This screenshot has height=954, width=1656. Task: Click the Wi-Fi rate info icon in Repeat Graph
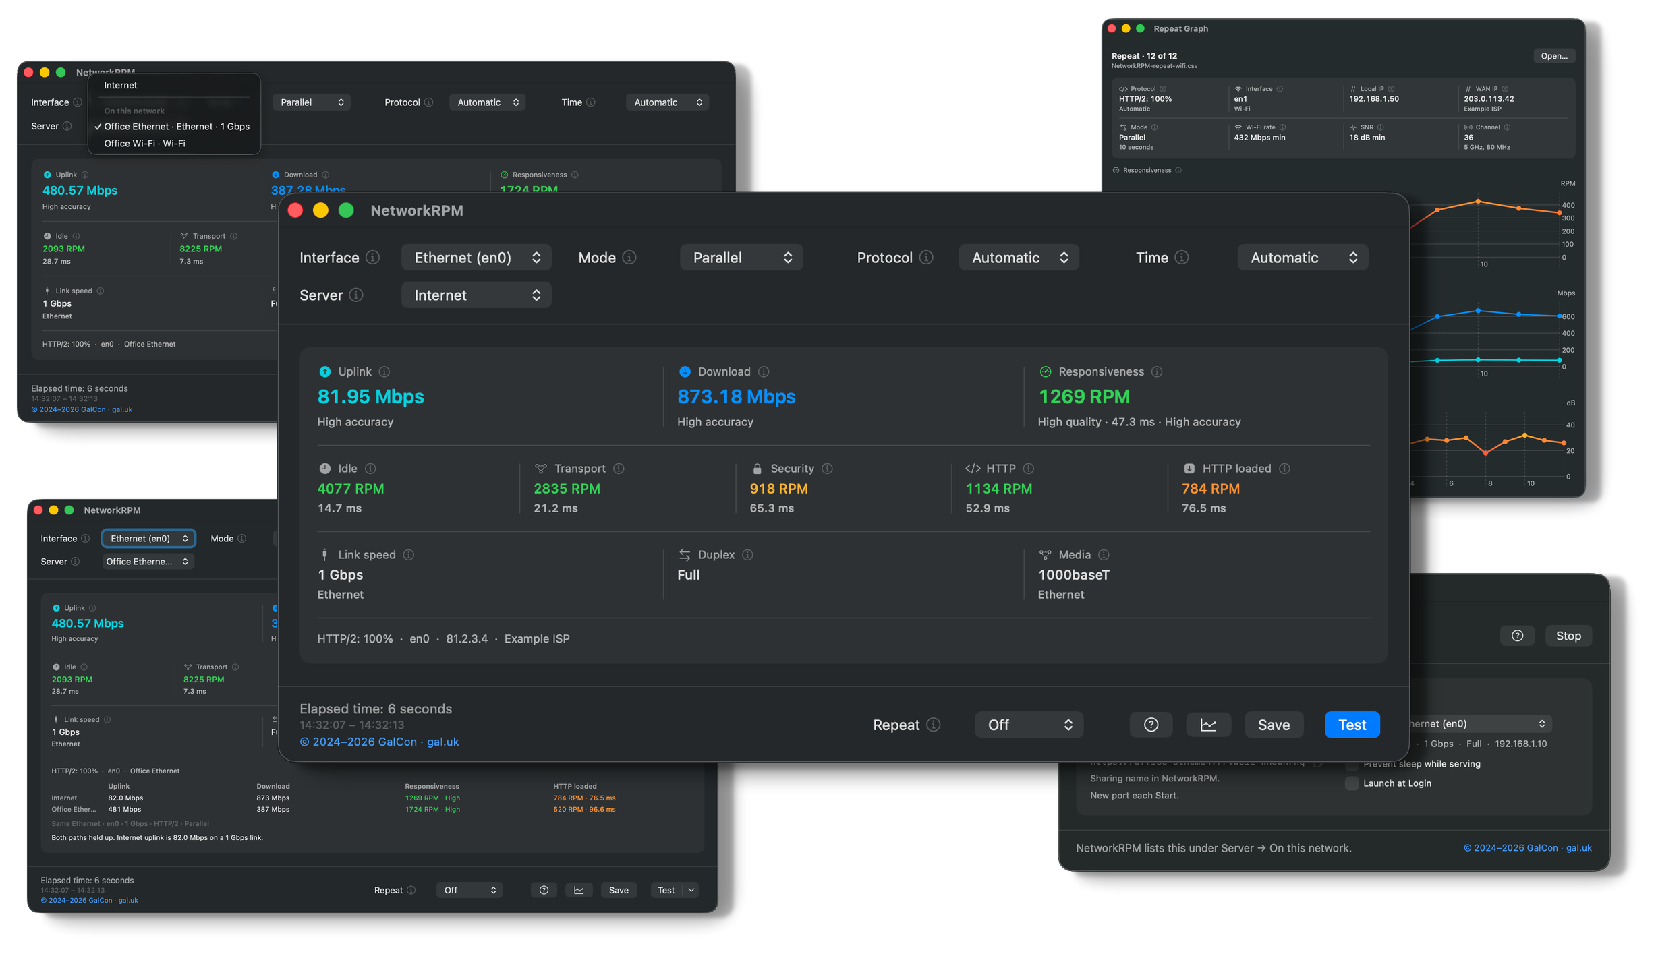pos(1282,127)
